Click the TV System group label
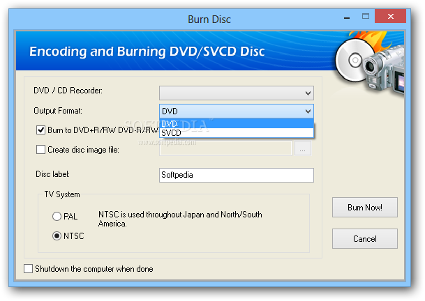 pos(62,194)
